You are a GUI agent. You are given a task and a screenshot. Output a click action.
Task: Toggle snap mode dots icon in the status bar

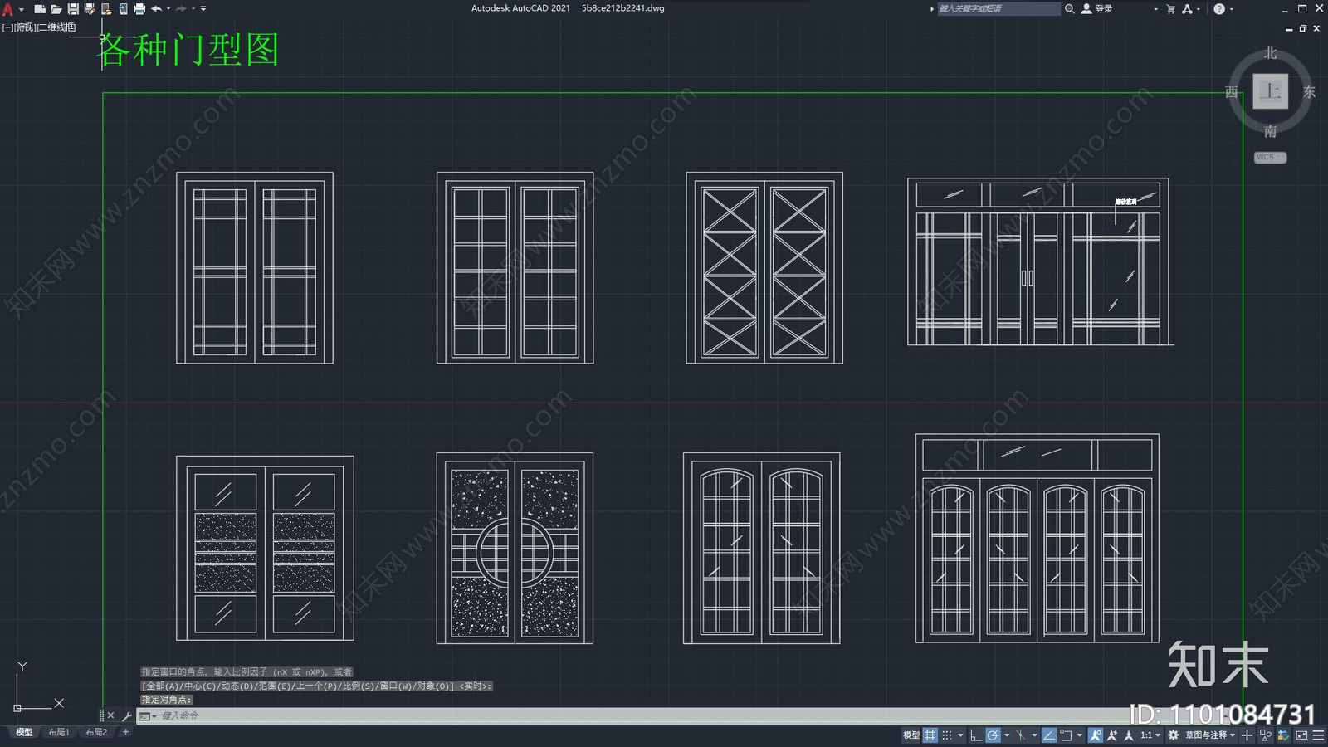coord(947,735)
